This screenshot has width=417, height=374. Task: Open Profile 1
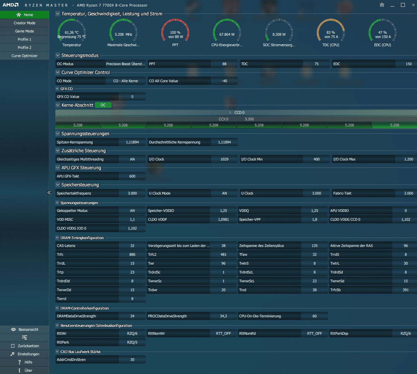25,39
